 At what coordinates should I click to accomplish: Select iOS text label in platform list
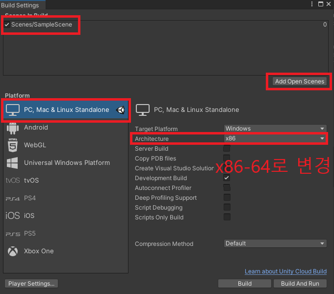29,216
